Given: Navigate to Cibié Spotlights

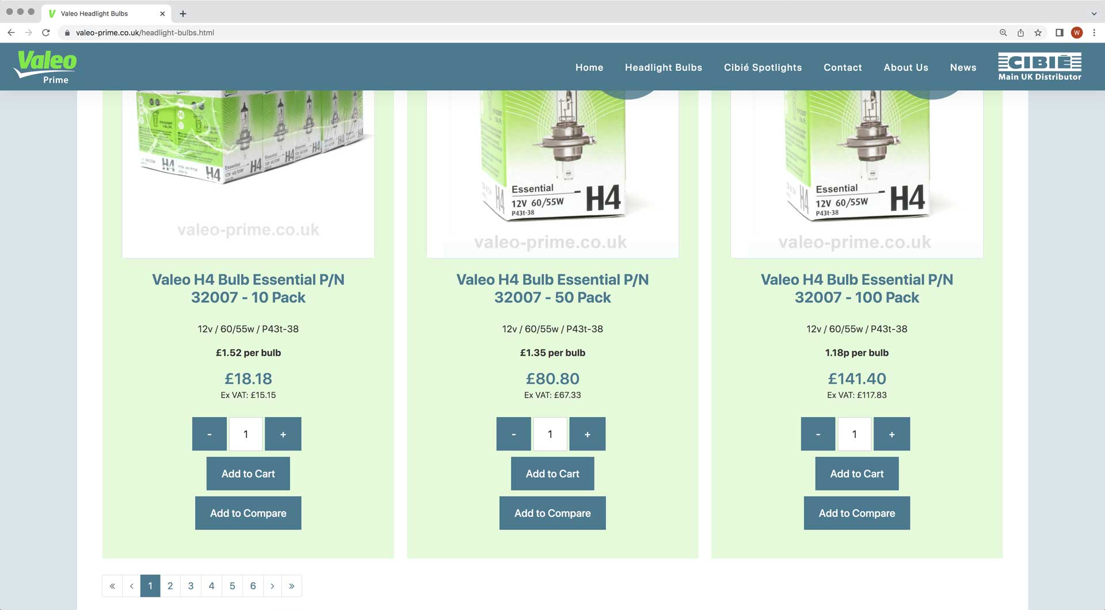Looking at the screenshot, I should [763, 67].
